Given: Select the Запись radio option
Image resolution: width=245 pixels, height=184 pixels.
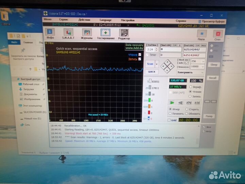Looking at the screenshot, I should pos(190,96).
